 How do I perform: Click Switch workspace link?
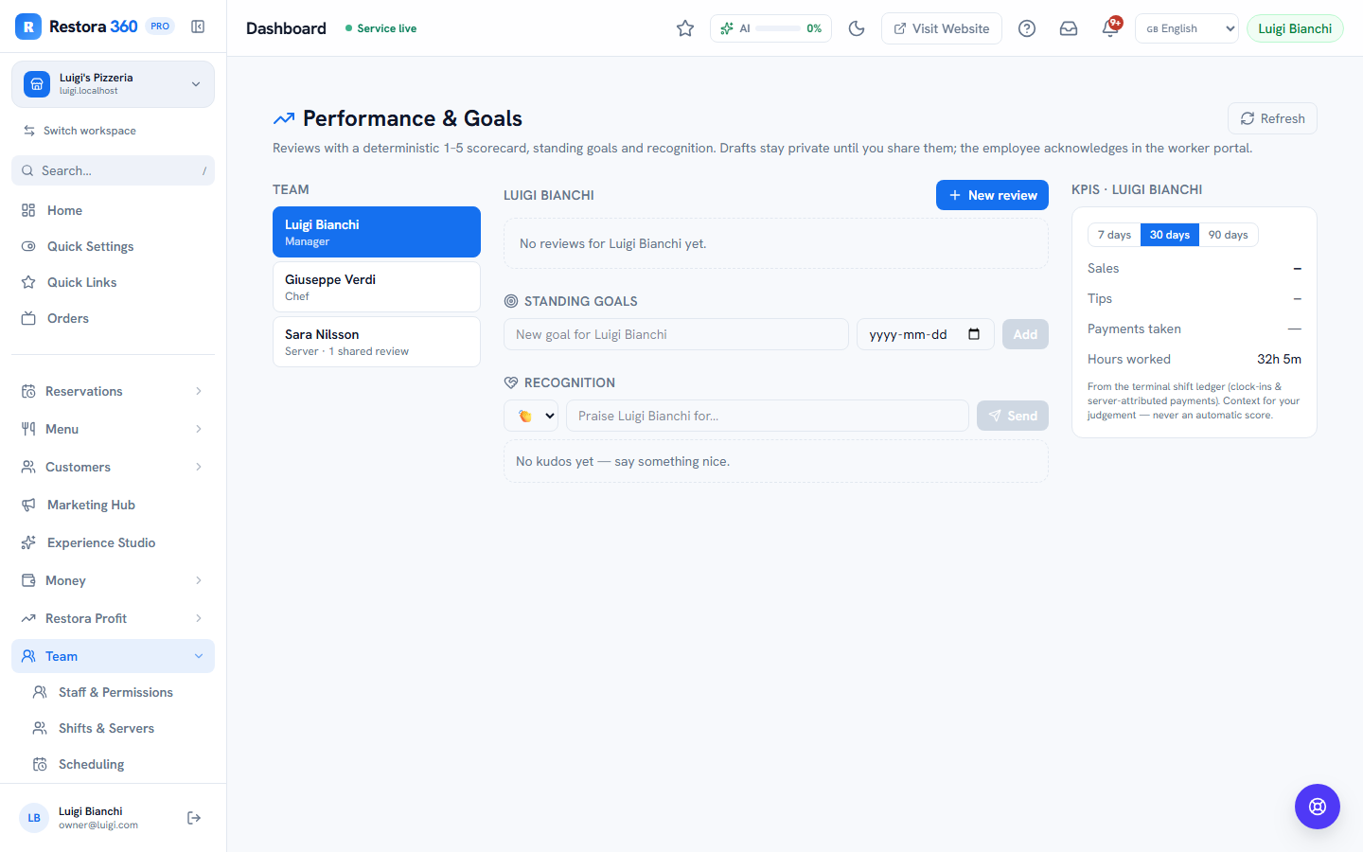[x=80, y=131]
